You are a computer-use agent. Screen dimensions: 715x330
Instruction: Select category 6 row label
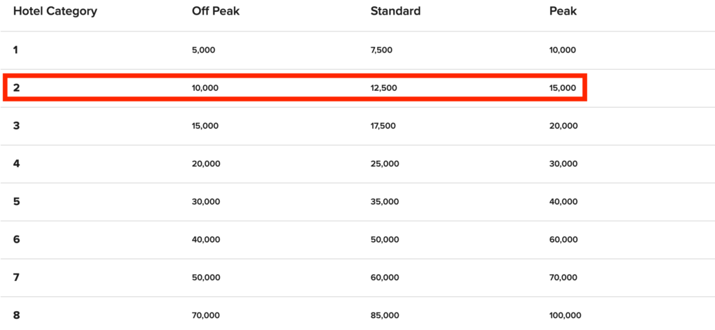pyautogui.click(x=17, y=239)
